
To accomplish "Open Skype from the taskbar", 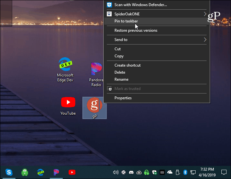I will (9, 172).
